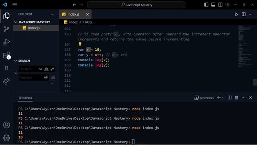Click the code line 'console.log(x);'
The width and height of the screenshot is (257, 145).
[94, 60]
